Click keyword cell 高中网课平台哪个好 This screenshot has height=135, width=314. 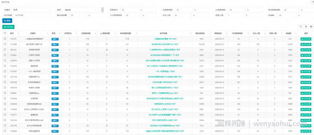34,44
